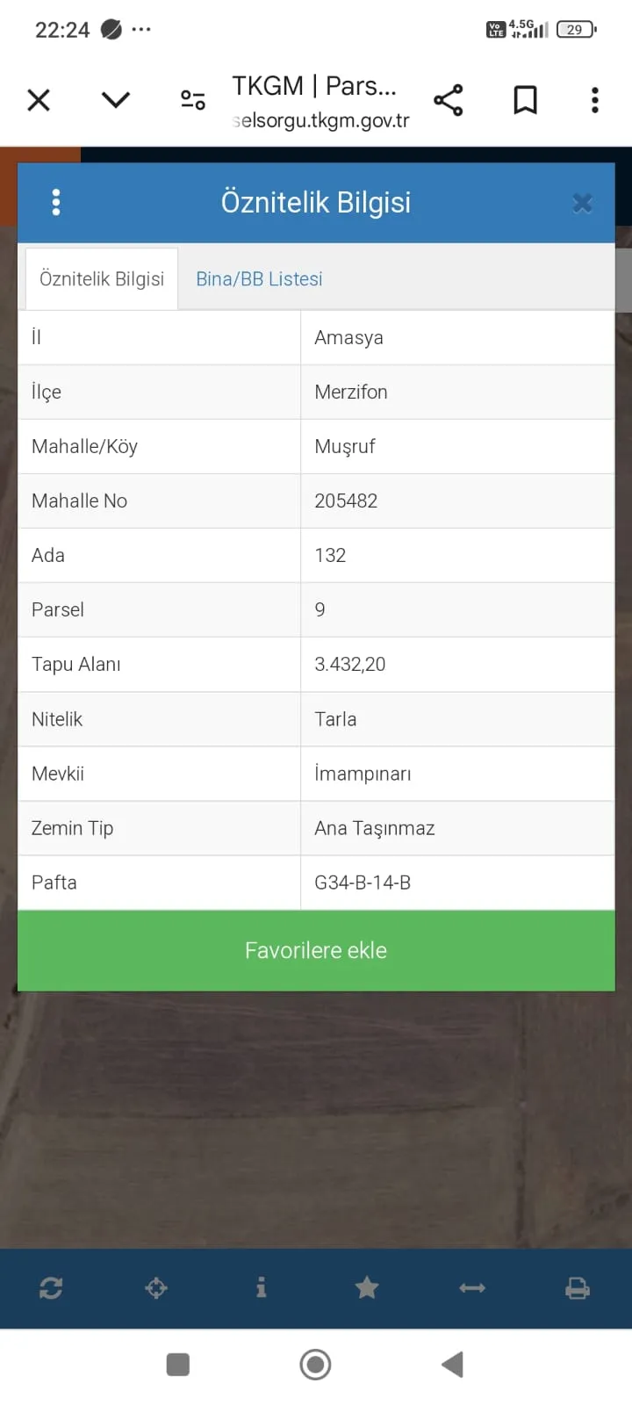The width and height of the screenshot is (632, 1405).
Task: Click the printer icon
Action: click(x=577, y=1288)
